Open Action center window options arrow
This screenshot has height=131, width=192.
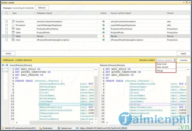click(x=184, y=3)
